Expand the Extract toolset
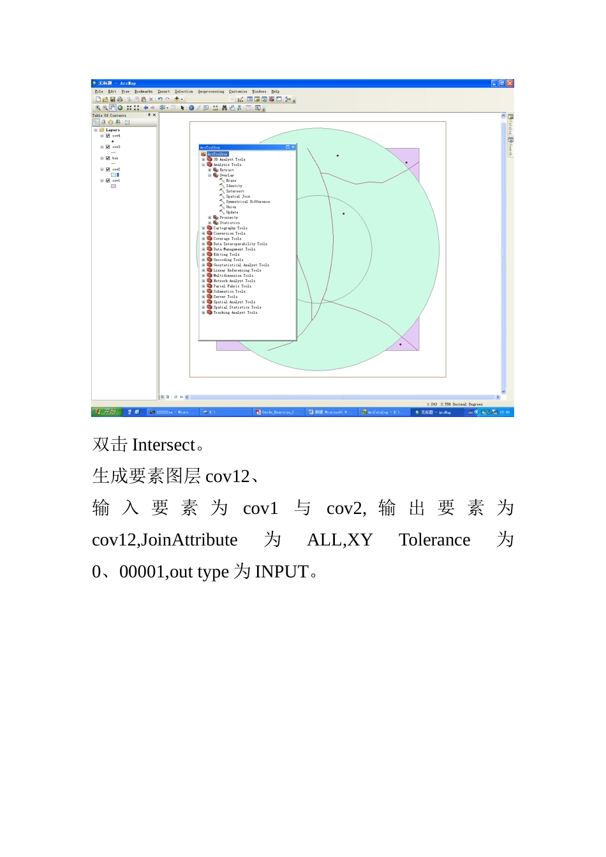The height and width of the screenshot is (857, 606). pos(210,170)
